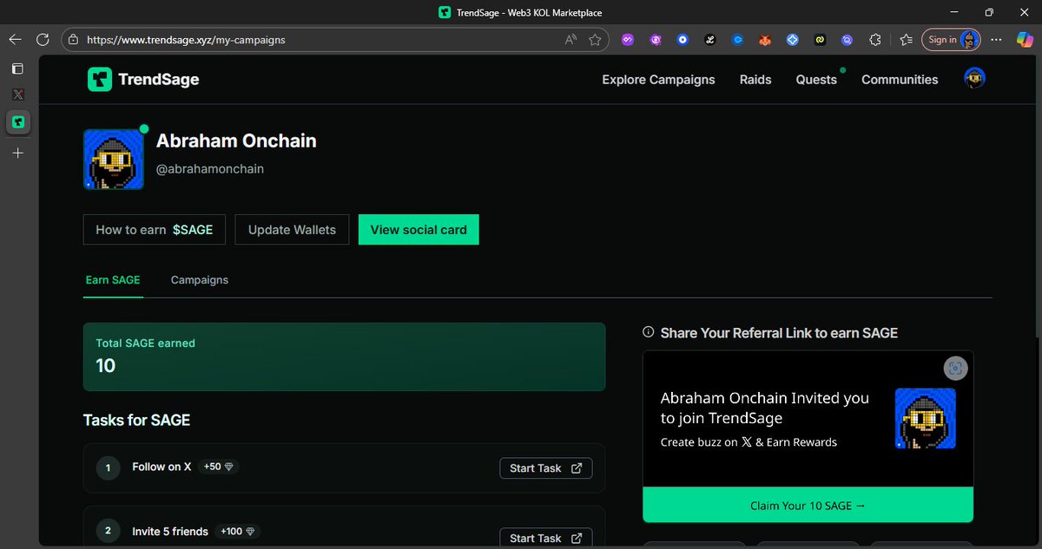The height and width of the screenshot is (549, 1042).
Task: Go to Quests in navigation
Action: click(816, 80)
